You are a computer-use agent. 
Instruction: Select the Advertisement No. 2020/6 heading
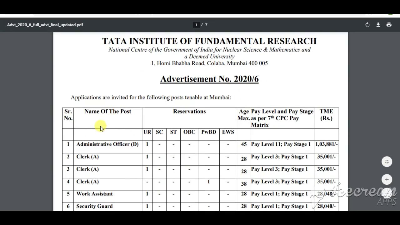point(209,79)
